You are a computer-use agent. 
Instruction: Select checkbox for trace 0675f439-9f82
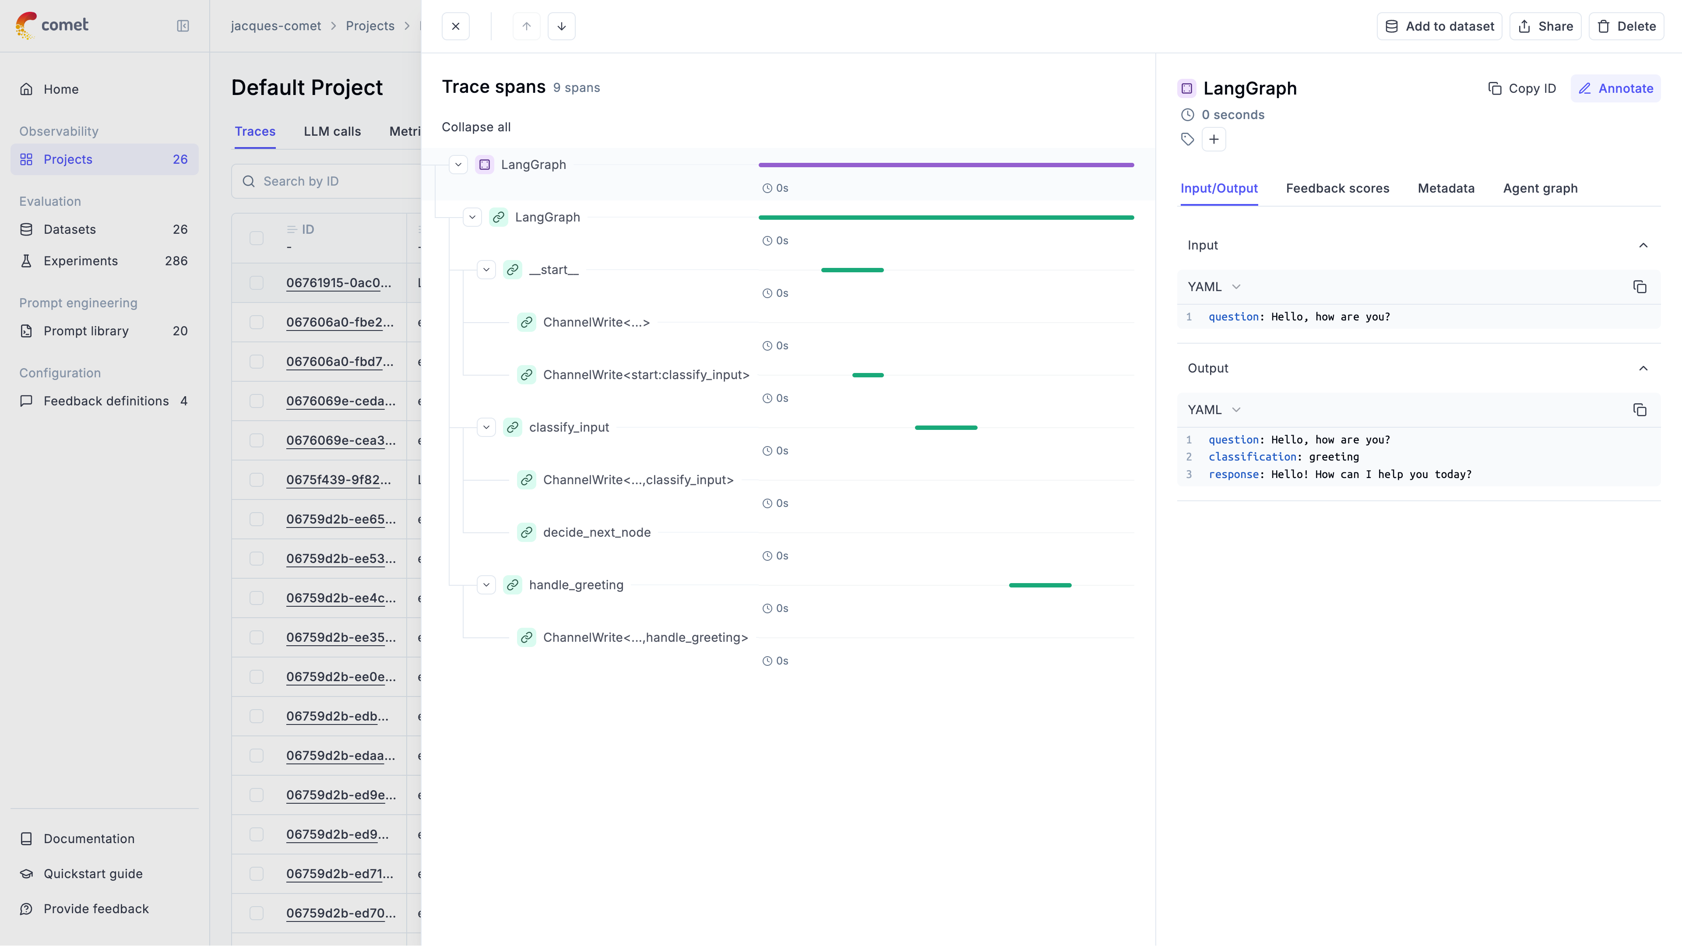click(x=257, y=480)
